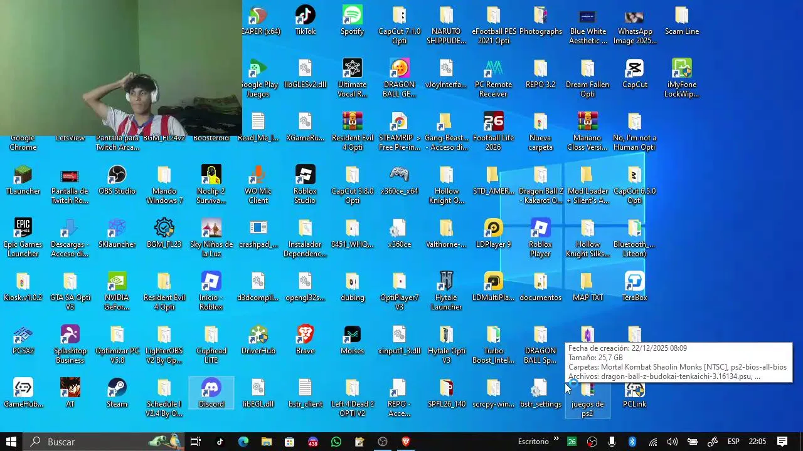Expand the Escritorio toolbar chevron
The width and height of the screenshot is (803, 451).
[556, 439]
